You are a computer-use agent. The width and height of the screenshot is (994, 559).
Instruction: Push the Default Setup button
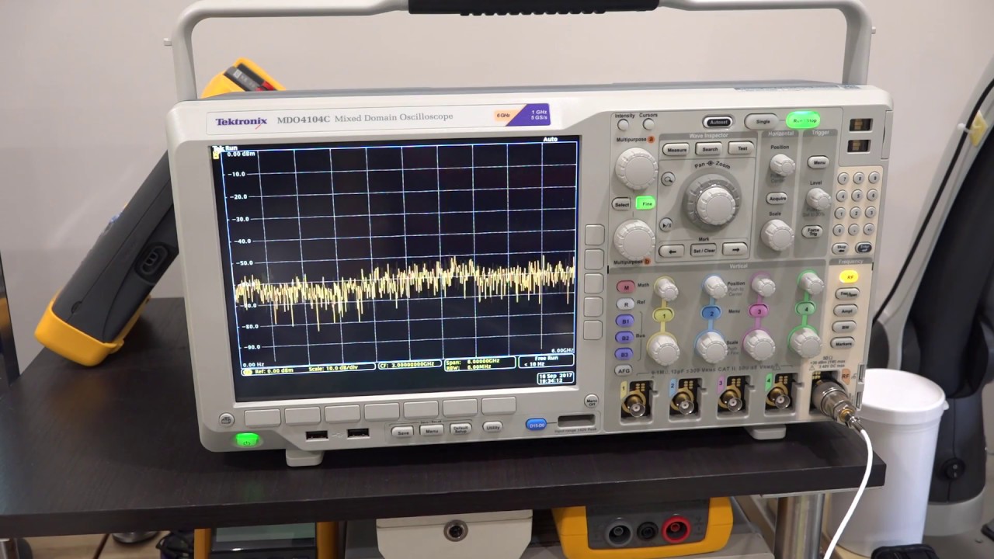(x=461, y=429)
